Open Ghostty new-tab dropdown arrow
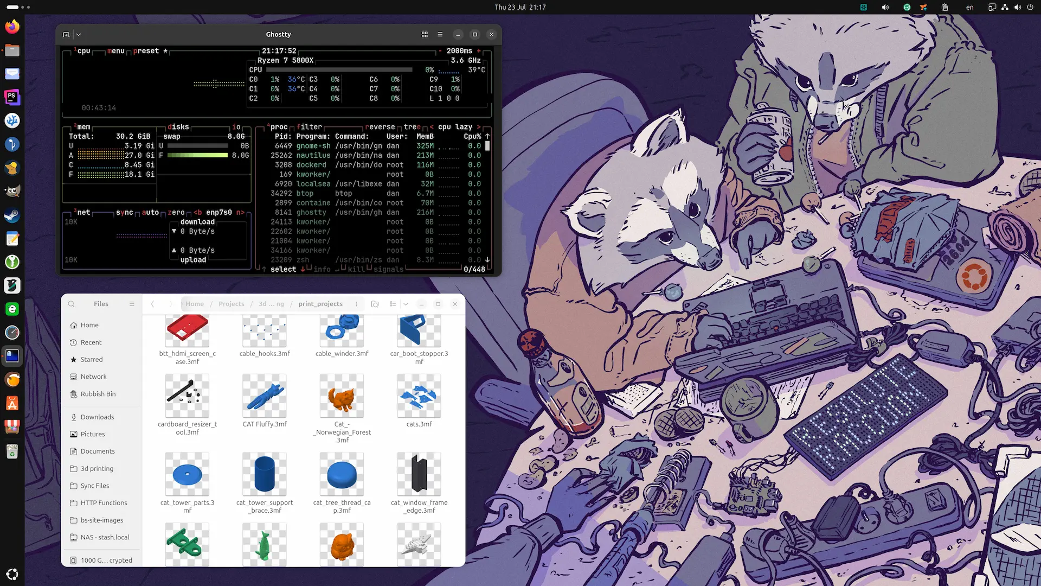The height and width of the screenshot is (586, 1041). click(x=79, y=35)
